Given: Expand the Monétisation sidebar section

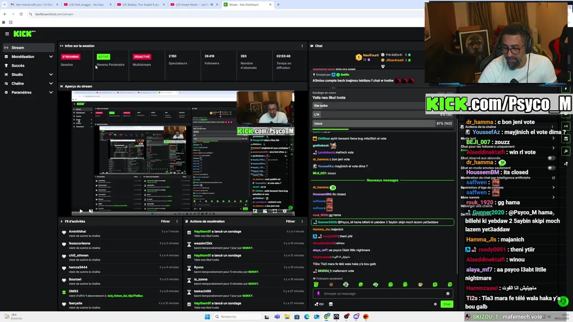Looking at the screenshot, I should (28, 56).
